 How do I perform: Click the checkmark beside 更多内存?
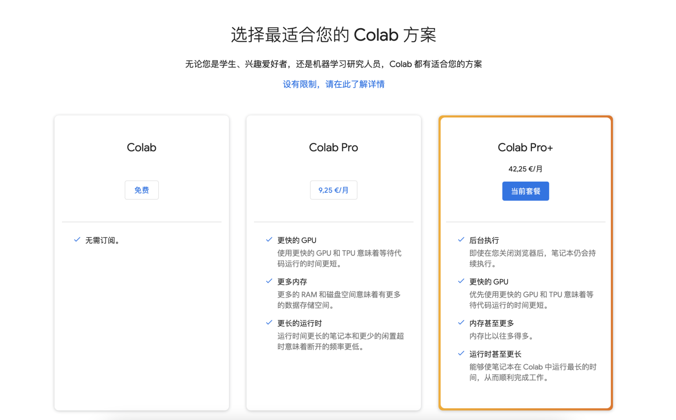[x=269, y=282]
